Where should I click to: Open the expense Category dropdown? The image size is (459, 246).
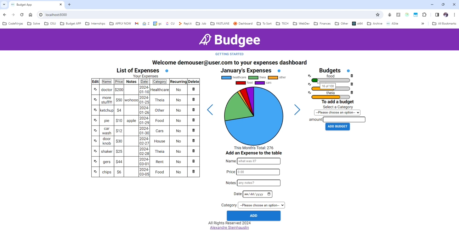tap(261, 205)
